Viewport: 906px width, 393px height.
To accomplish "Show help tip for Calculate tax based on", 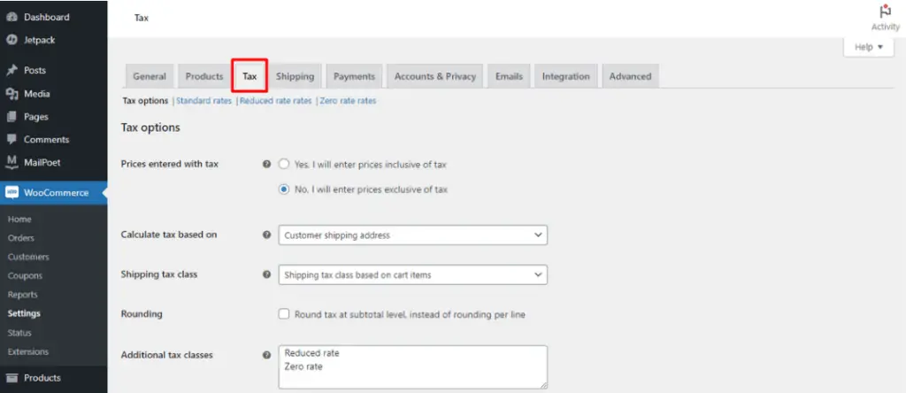I will pos(266,235).
